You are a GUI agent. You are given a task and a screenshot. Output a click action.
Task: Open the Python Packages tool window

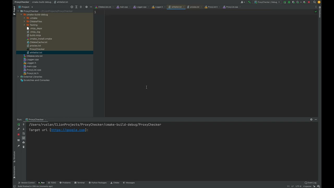[x=98, y=183]
